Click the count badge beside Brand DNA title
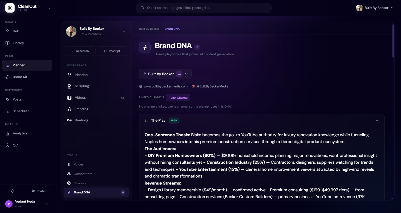Image resolution: width=401 pixels, height=213 pixels. [x=197, y=47]
